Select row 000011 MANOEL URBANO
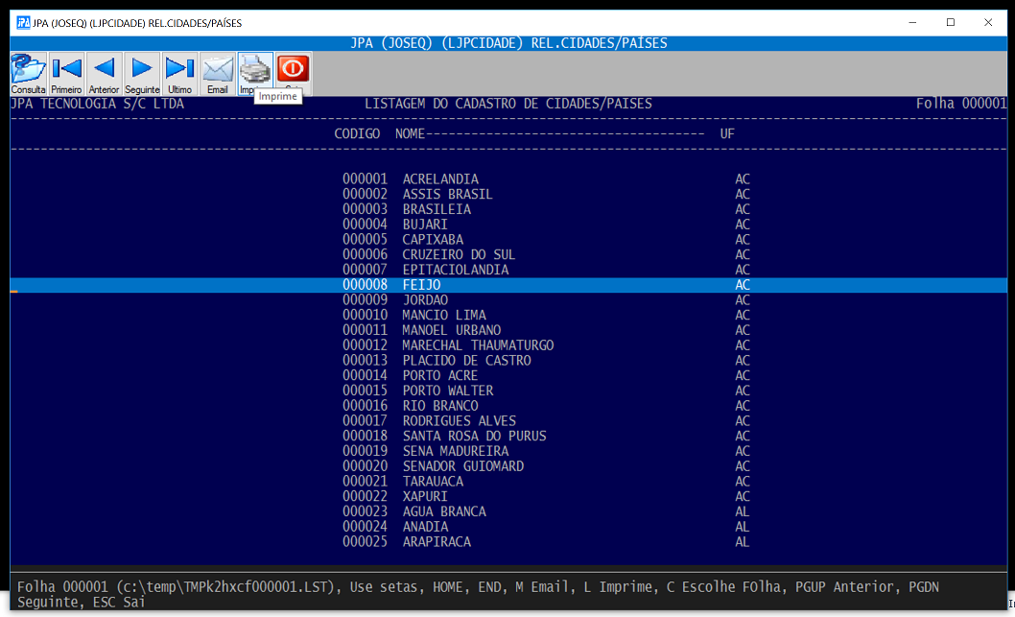 click(508, 330)
